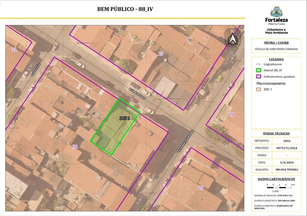This screenshot has height=216, width=307.
Task: Click the "RUA GOIÁS" street label
Action: pyautogui.click(x=36, y=70)
